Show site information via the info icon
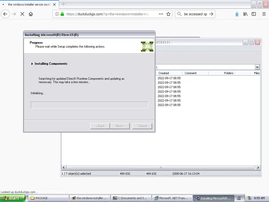Image resolution: width=269 pixels, height=202 pixels. pyautogui.click(x=57, y=14)
